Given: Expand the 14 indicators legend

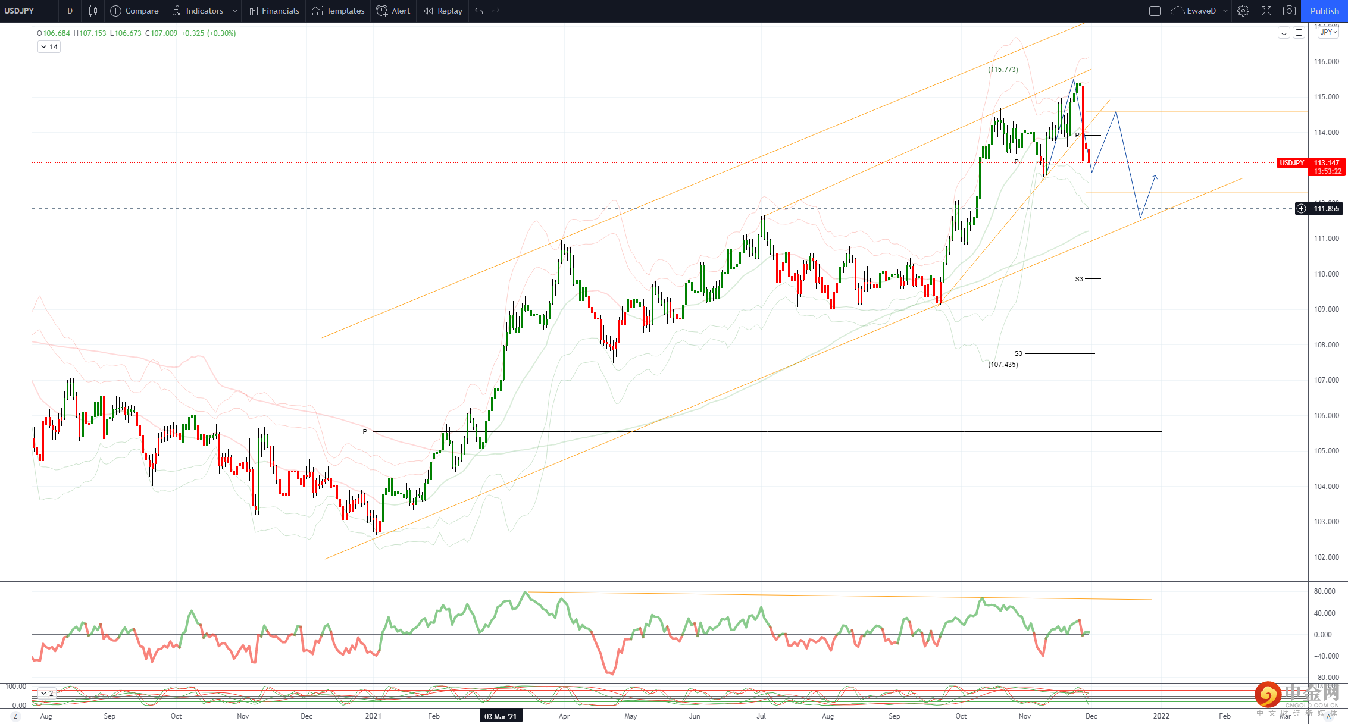Looking at the screenshot, I should tap(49, 46).
